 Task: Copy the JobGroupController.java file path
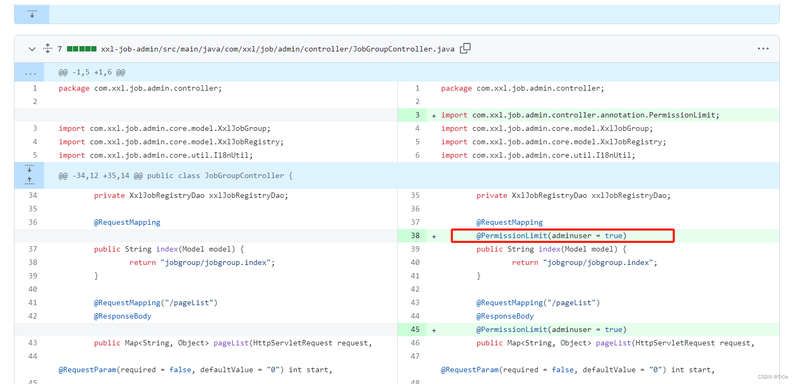tap(465, 48)
